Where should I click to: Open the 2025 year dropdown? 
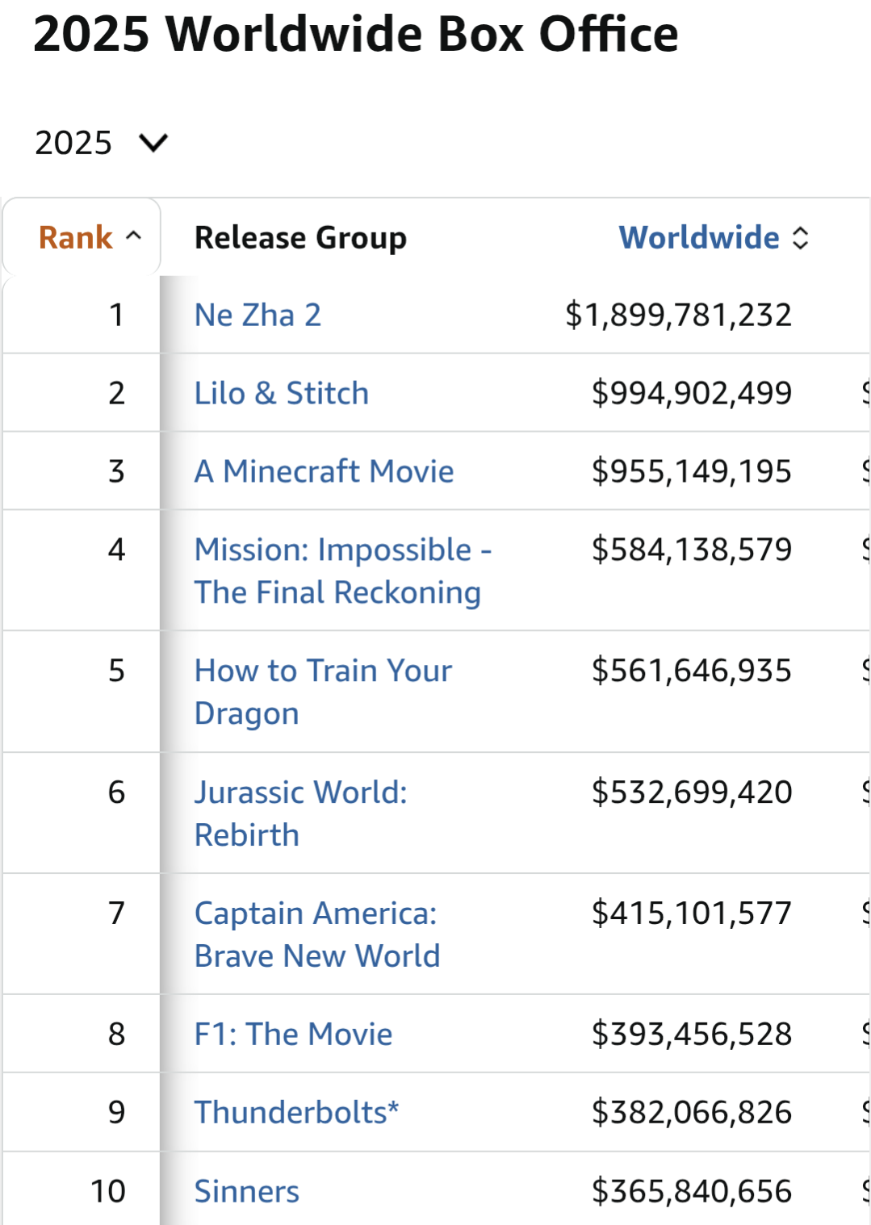101,143
